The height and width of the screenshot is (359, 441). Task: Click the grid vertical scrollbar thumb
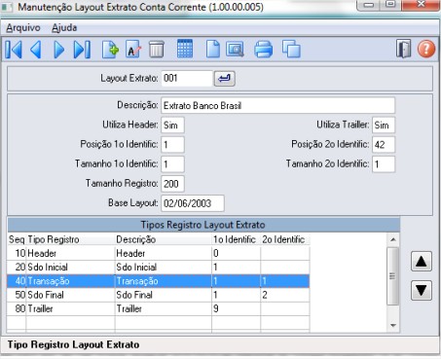coord(393,276)
